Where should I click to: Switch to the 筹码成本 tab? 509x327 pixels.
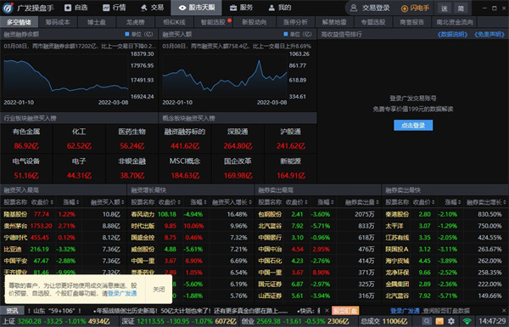(58, 22)
